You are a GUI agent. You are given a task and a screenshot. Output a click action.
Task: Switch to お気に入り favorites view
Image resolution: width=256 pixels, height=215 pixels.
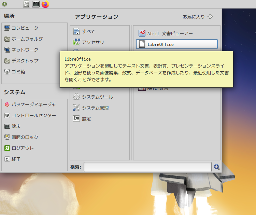click(198, 17)
